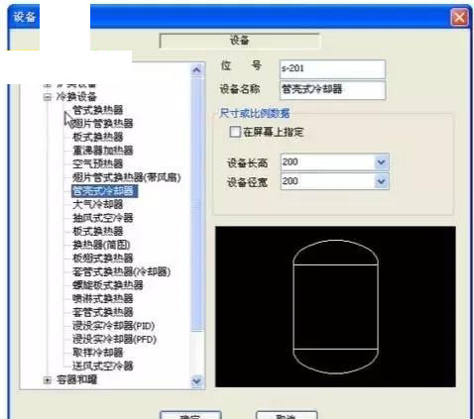Pick 浸没式冷却器(PFD) from the tree
Image resolution: width=474 pixels, height=419 pixels.
(x=114, y=340)
